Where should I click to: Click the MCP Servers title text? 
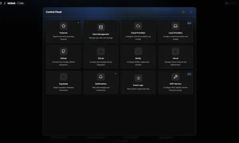(175, 84)
